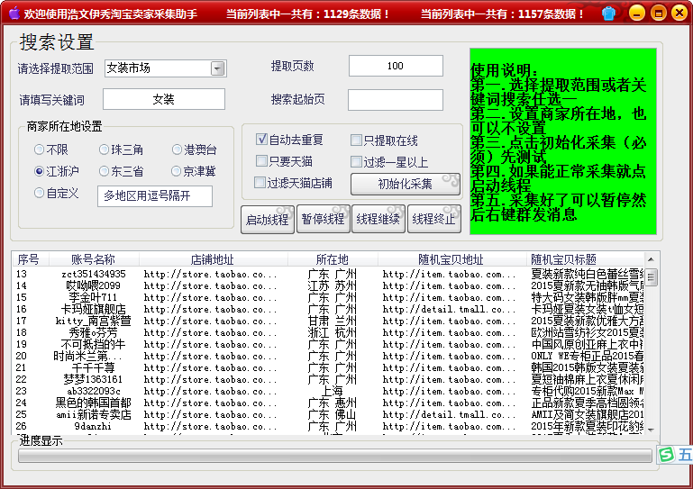Click the 广东 惠州 location cell

pyautogui.click(x=333, y=403)
